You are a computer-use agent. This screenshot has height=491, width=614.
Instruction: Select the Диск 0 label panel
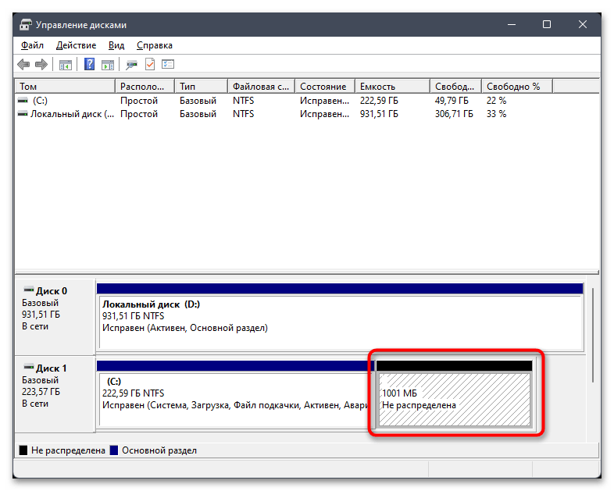coord(55,316)
